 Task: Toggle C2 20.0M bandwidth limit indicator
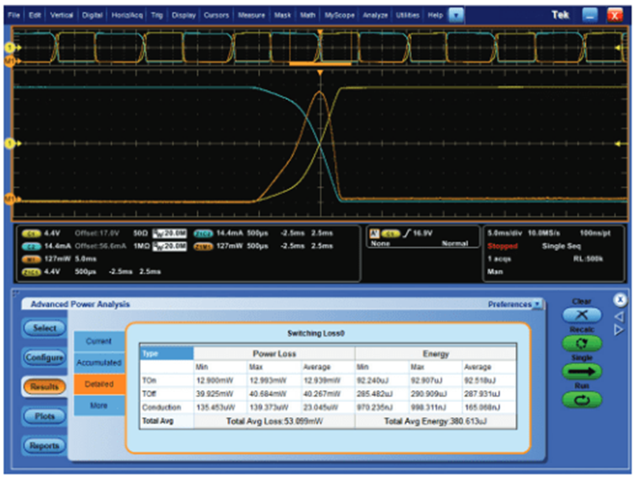coord(169,246)
